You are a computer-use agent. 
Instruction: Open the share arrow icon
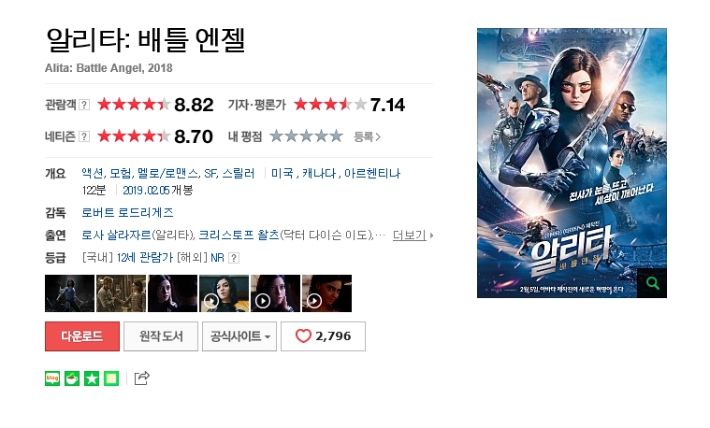coord(142,378)
